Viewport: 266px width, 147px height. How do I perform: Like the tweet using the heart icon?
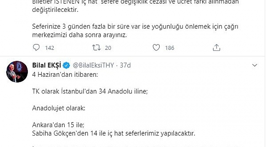pyautogui.click(x=156, y=48)
